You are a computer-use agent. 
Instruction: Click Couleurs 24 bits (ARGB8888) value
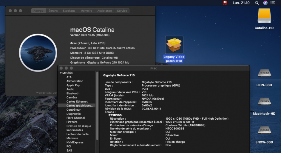coord(185,125)
